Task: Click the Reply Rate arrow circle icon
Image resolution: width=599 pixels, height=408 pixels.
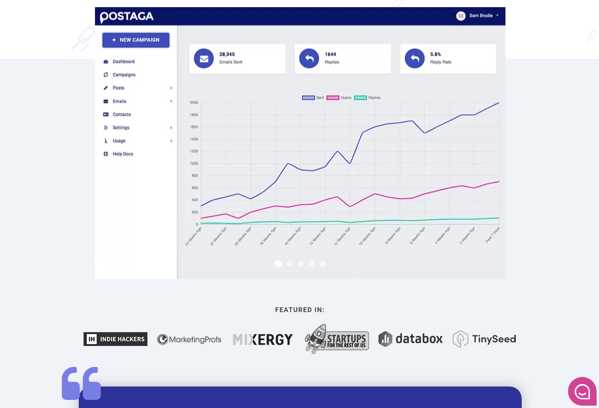Action: (415, 59)
